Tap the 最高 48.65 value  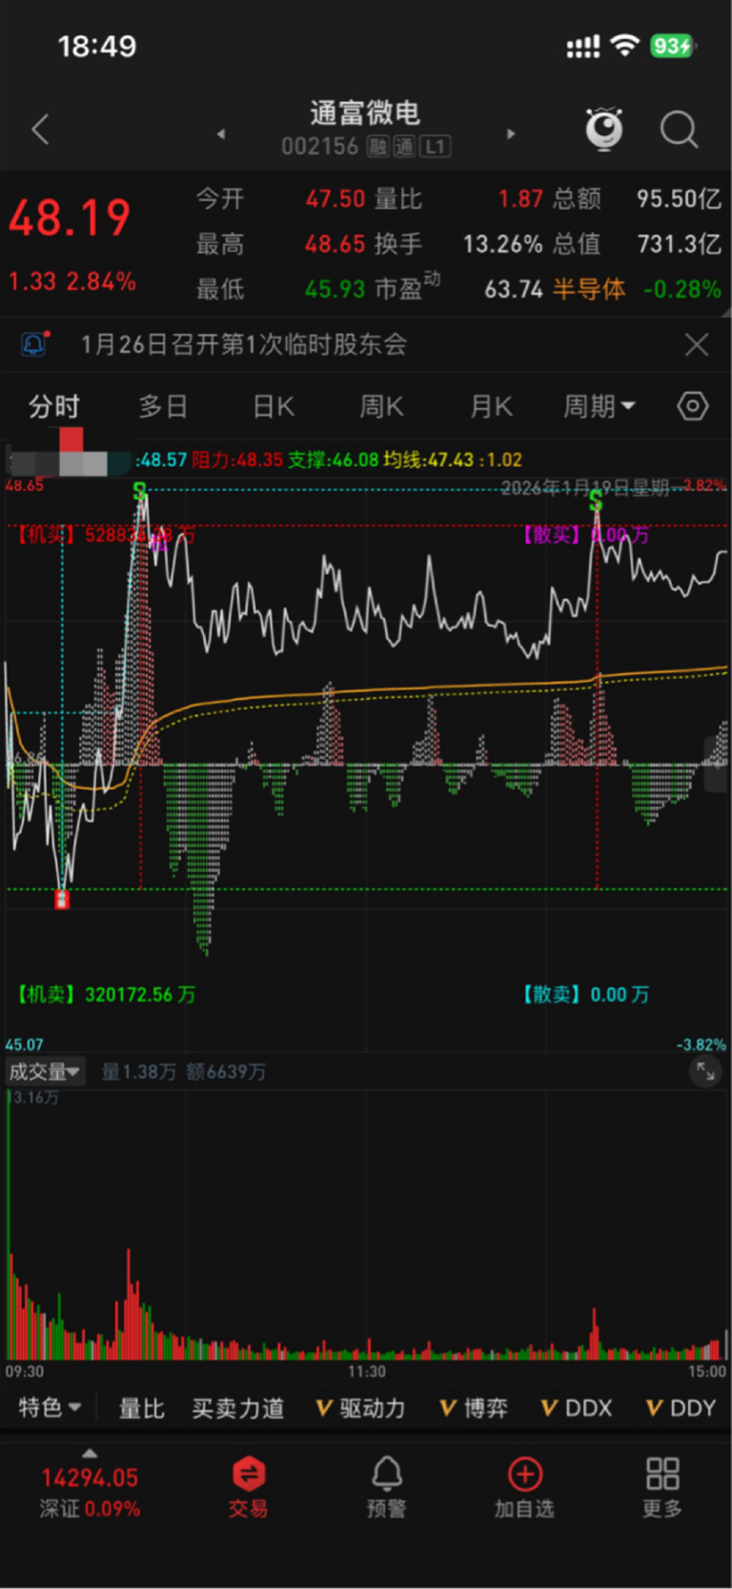click(335, 244)
